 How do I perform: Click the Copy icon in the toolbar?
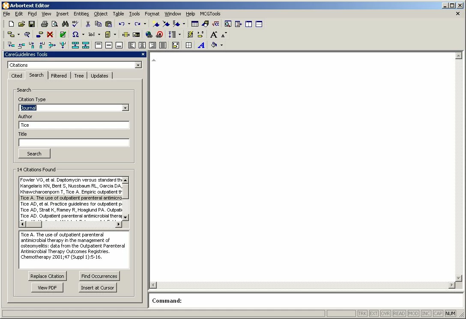click(x=98, y=24)
